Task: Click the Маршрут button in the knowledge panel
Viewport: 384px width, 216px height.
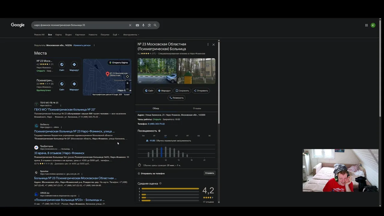Action: [x=164, y=91]
